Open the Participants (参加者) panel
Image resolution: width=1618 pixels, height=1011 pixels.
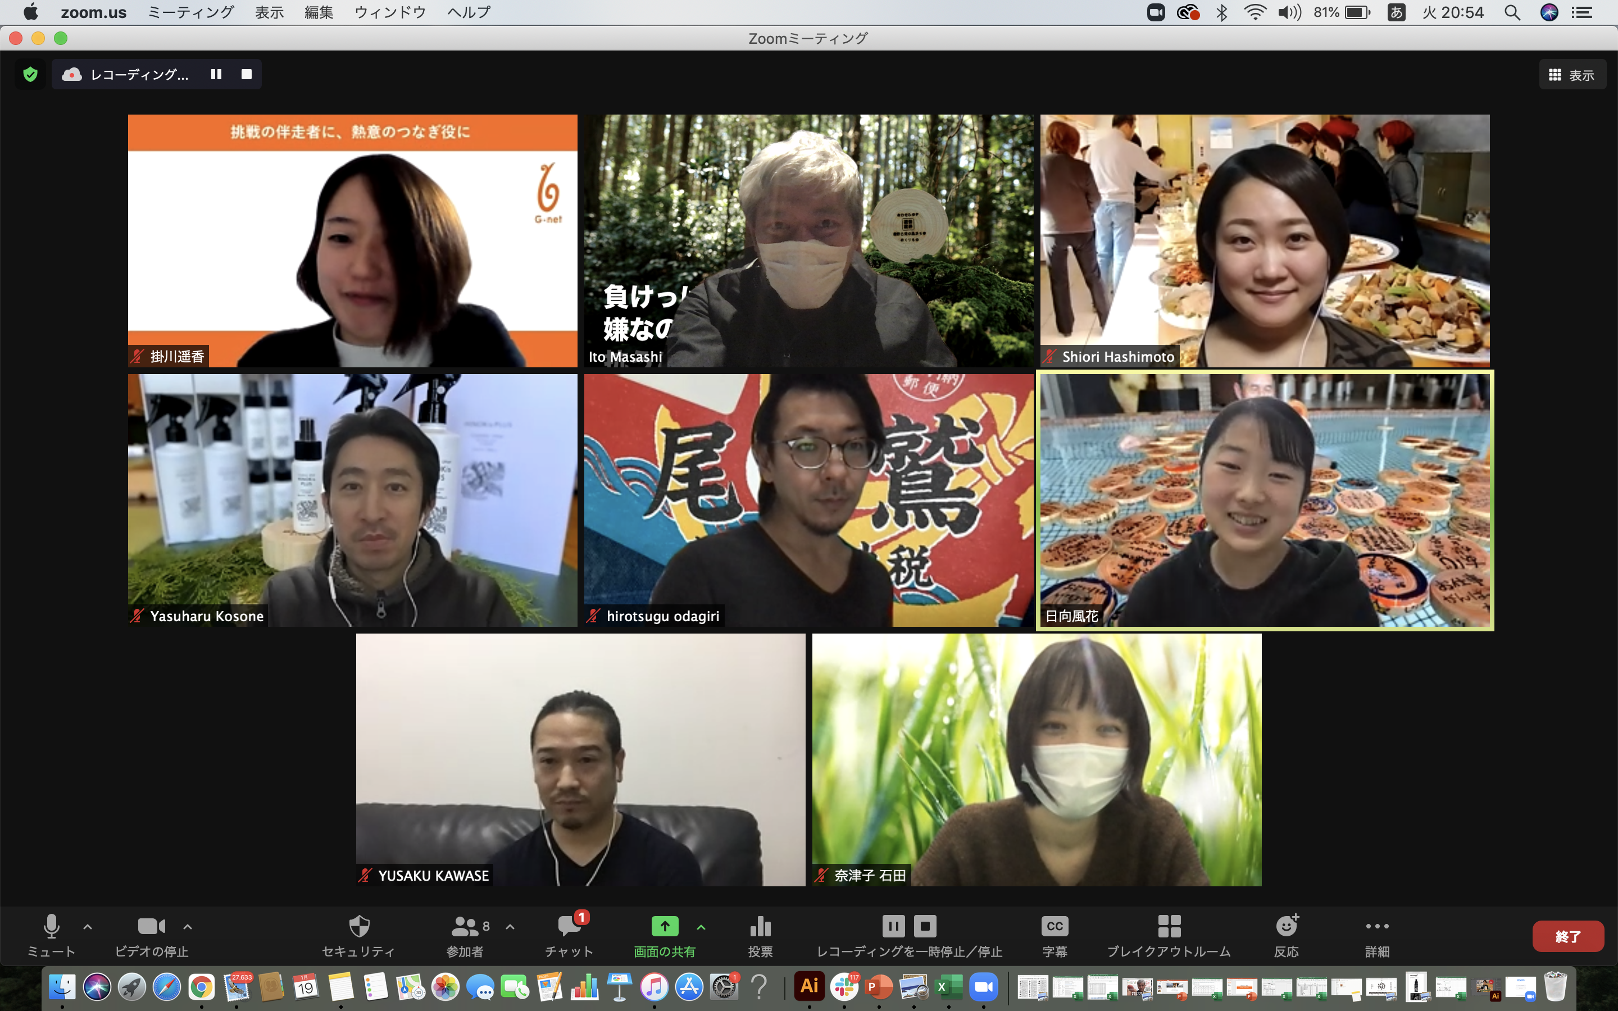click(465, 927)
